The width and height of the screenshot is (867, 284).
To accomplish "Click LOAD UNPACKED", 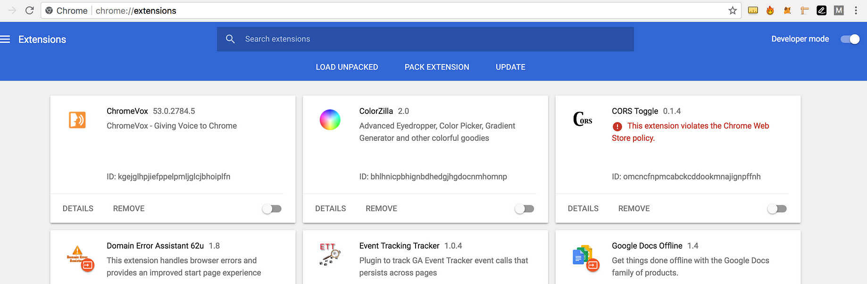I will click(347, 67).
